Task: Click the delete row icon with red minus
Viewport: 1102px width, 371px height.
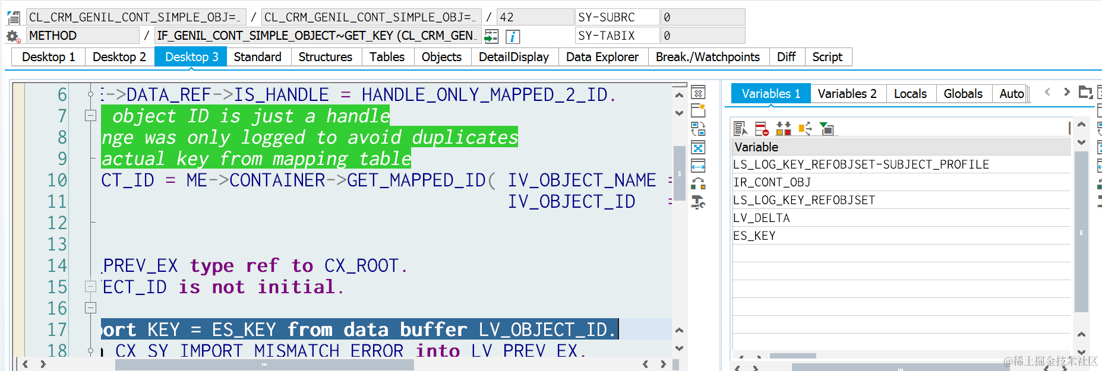Action: (x=762, y=128)
